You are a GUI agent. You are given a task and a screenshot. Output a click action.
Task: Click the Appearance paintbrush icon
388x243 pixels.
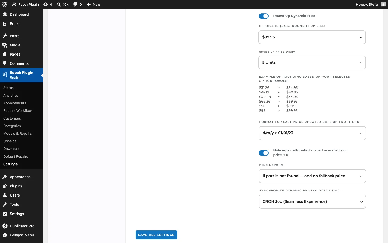click(x=5, y=177)
